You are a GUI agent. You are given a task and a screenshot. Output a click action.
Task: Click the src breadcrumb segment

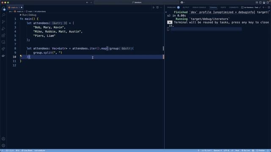tap(10, 11)
